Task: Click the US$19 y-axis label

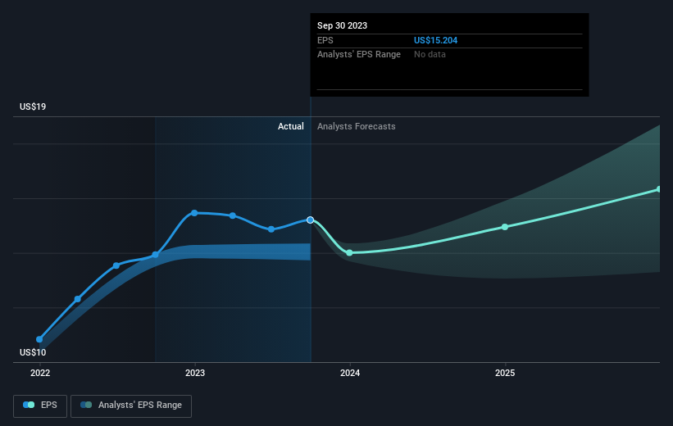Action: (x=33, y=106)
